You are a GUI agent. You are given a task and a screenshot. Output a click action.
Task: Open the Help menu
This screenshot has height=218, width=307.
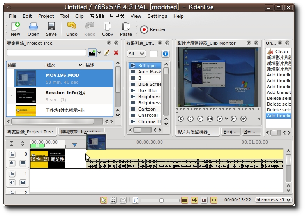[x=178, y=16]
